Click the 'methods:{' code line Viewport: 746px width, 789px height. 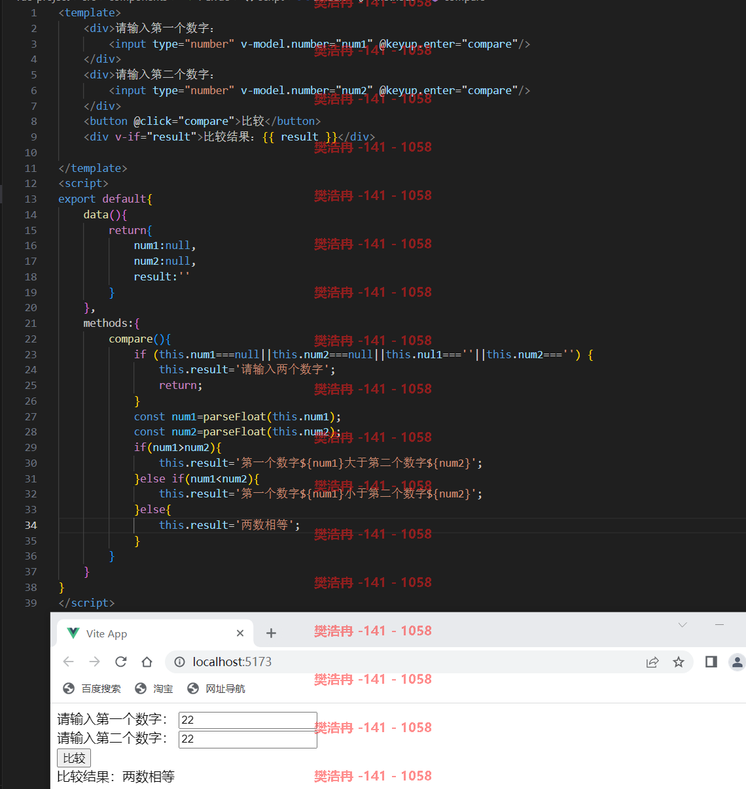point(111,323)
